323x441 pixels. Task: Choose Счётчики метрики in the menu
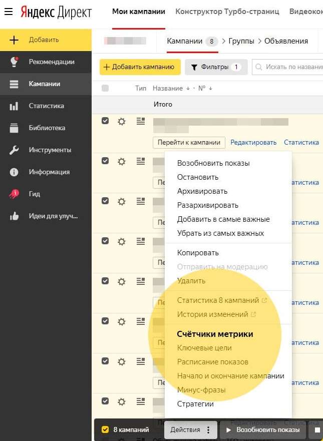[215, 334]
